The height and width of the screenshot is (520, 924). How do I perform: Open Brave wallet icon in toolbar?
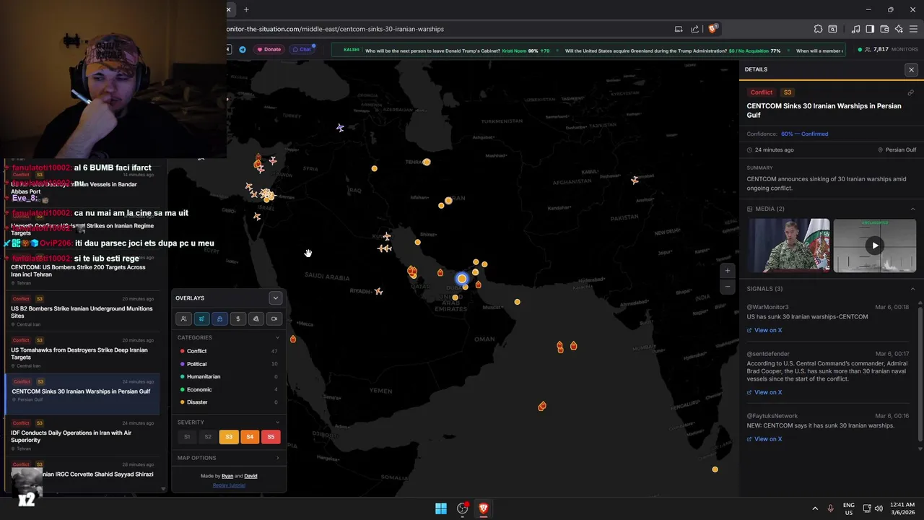point(884,29)
